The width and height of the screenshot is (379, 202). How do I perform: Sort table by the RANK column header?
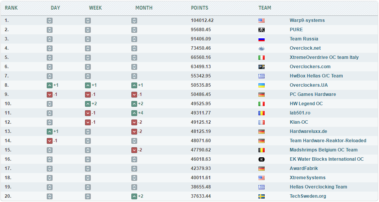coord(11,8)
